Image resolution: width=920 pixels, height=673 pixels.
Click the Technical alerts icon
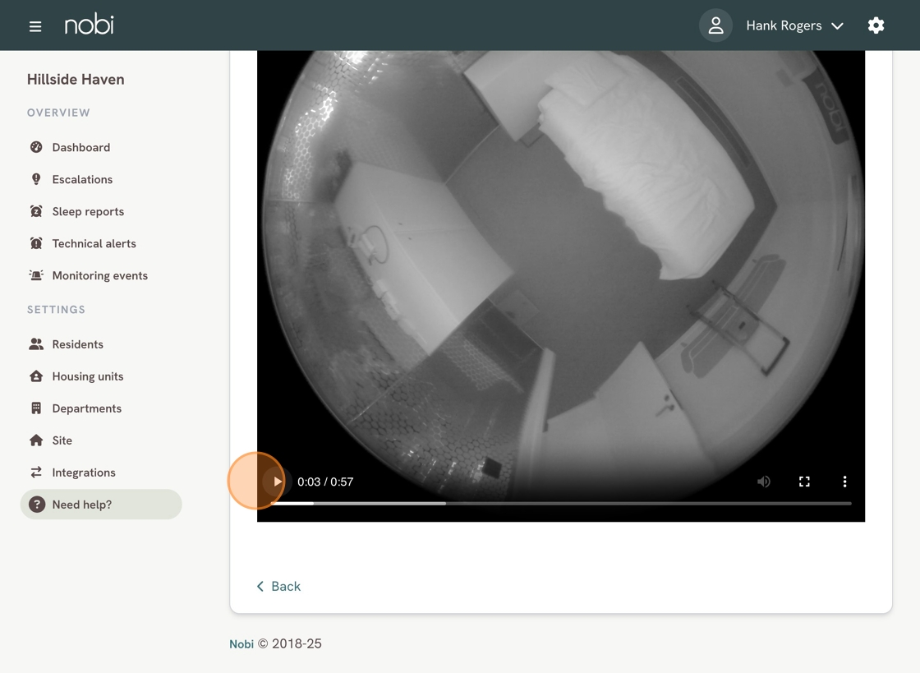point(36,243)
